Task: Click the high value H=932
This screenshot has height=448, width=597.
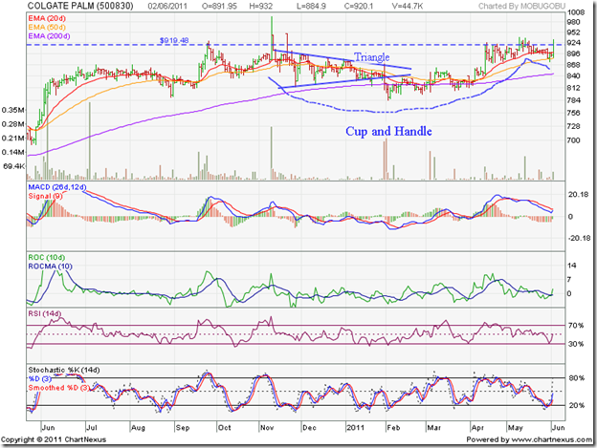Action: coord(260,6)
